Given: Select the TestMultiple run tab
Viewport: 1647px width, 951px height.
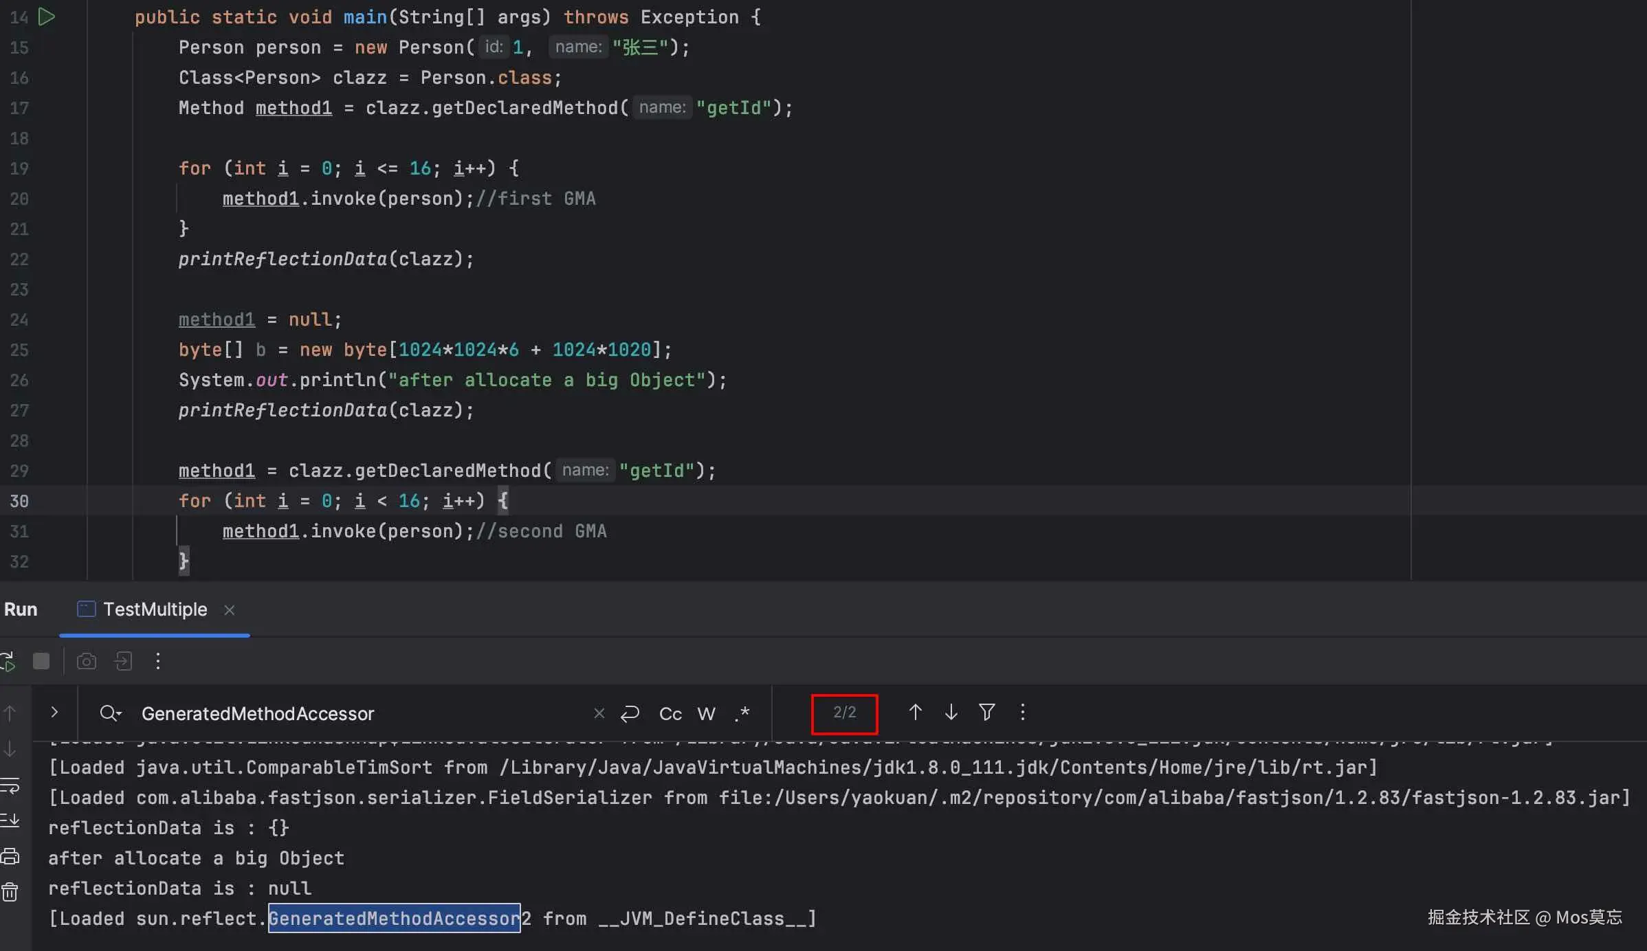Looking at the screenshot, I should point(155,610).
